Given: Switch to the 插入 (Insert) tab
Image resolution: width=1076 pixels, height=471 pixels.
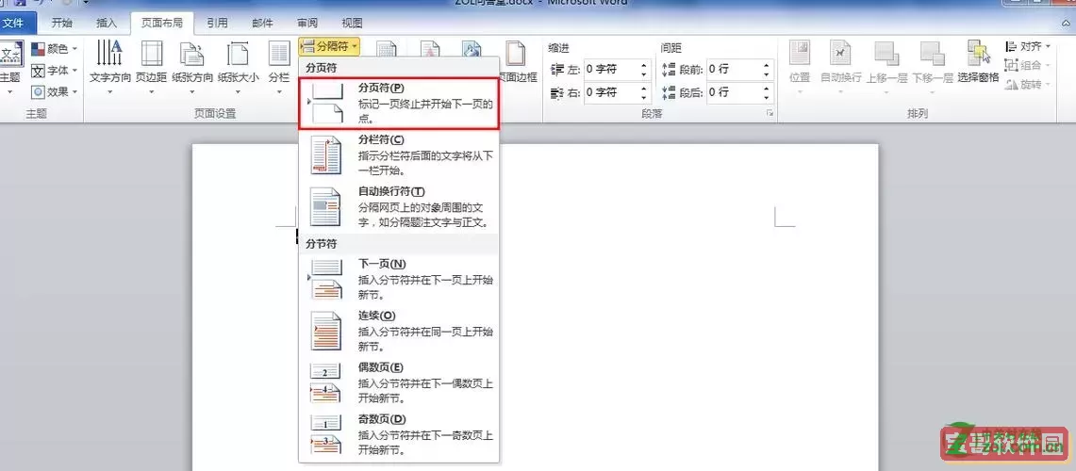Looking at the screenshot, I should click(107, 23).
